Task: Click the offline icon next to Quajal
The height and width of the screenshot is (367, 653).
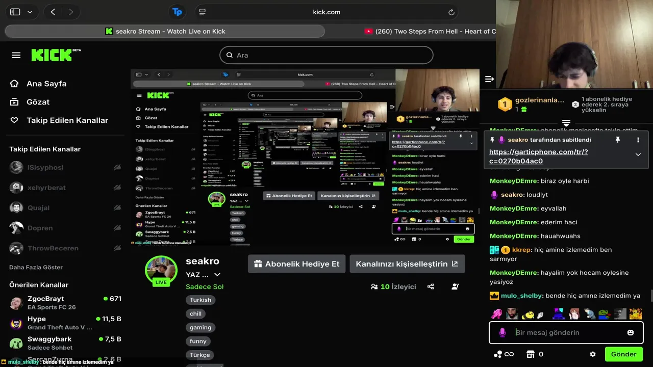Action: pyautogui.click(x=117, y=207)
